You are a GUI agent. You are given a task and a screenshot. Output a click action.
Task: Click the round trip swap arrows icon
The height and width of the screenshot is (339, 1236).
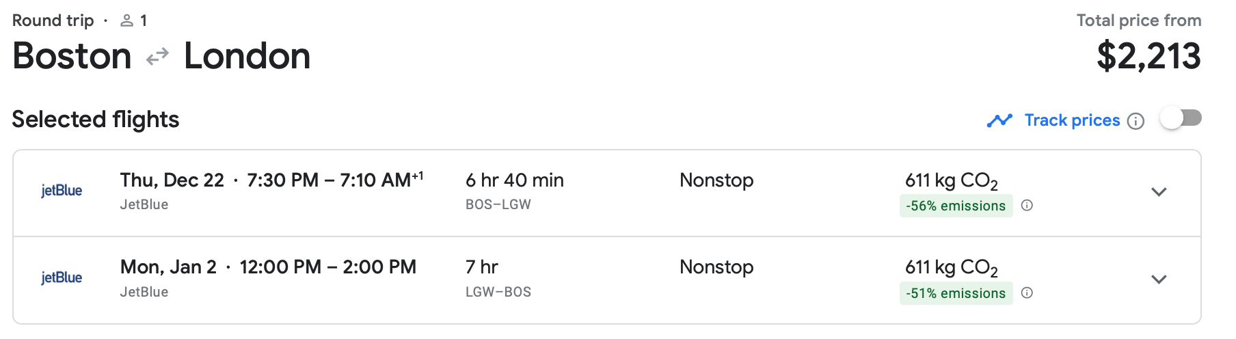(157, 56)
